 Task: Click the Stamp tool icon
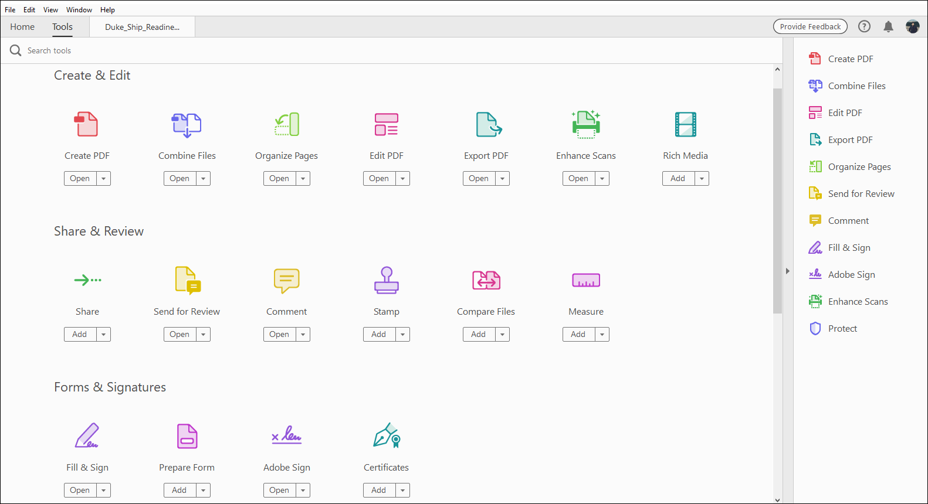387,280
